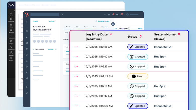This screenshot has height=110, width=196.
Task: Sort the Status column
Action: coord(140,37)
